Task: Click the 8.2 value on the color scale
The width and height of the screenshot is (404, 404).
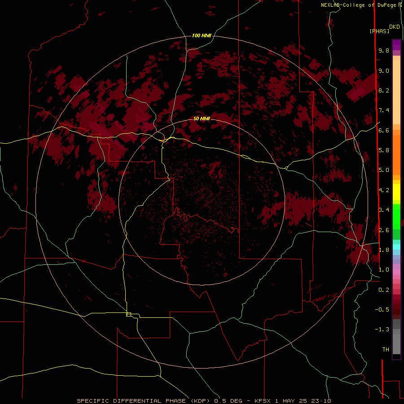Action: (384, 90)
